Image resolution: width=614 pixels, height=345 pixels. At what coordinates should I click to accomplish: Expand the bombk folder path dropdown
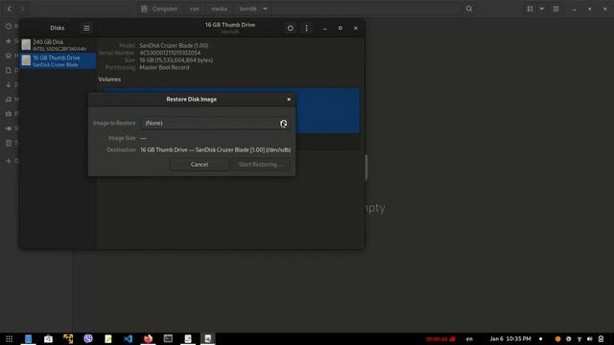click(x=265, y=9)
